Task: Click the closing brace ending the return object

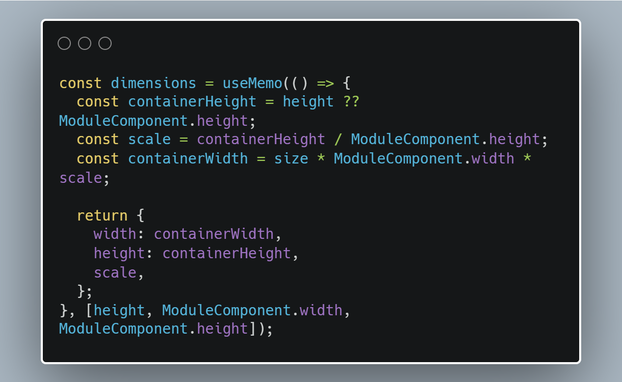Action: 81,291
